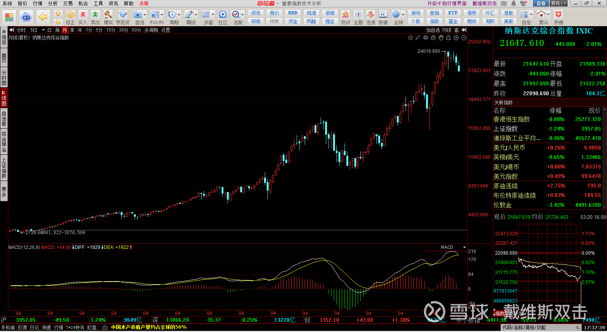Open the 全球 globe icon
This screenshot has width=607, height=332.
[396, 14]
